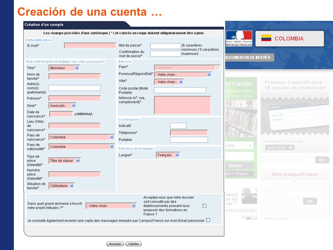Viewport: 333px width, 250px height.
Task: Click the Lieu de naissance field
Action: click(x=75, y=126)
